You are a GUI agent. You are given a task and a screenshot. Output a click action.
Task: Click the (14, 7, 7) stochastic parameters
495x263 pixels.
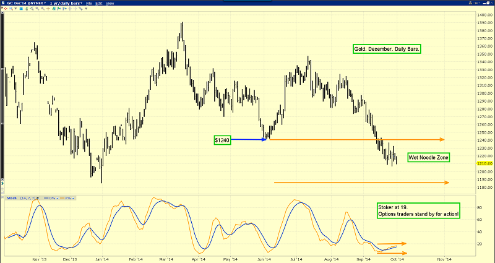pos(28,198)
